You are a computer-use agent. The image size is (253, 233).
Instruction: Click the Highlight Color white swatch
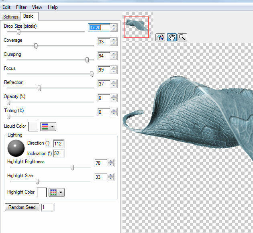coord(42,192)
